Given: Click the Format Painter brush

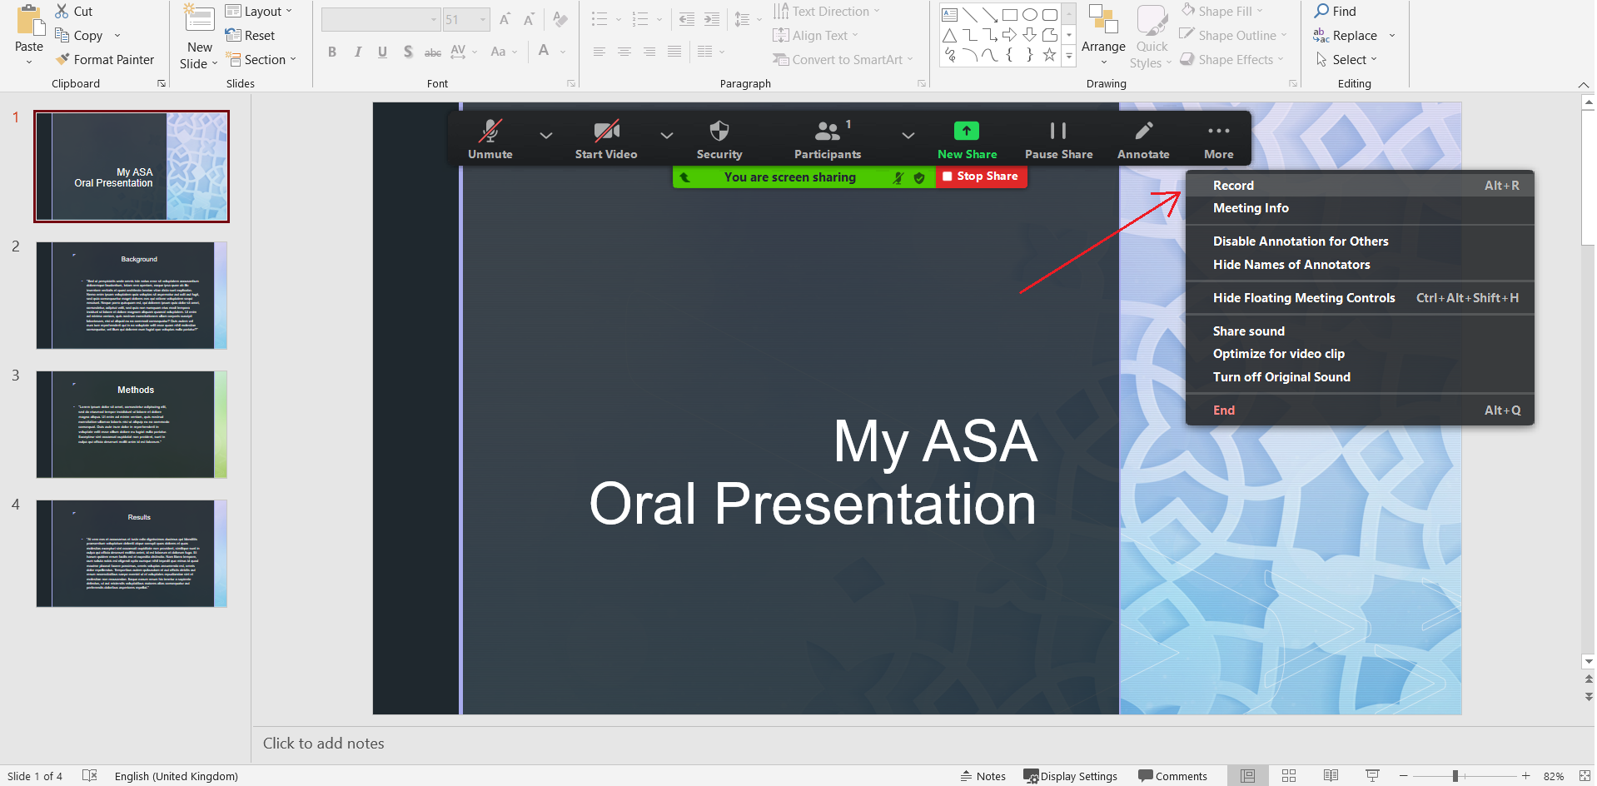Looking at the screenshot, I should point(105,59).
